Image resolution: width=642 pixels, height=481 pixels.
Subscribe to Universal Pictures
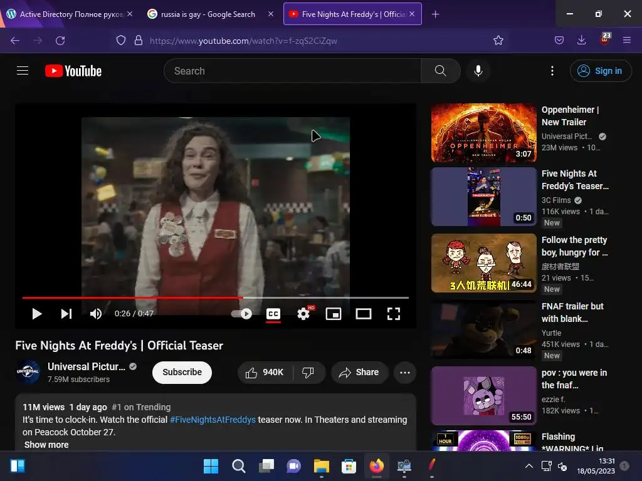[x=182, y=372]
